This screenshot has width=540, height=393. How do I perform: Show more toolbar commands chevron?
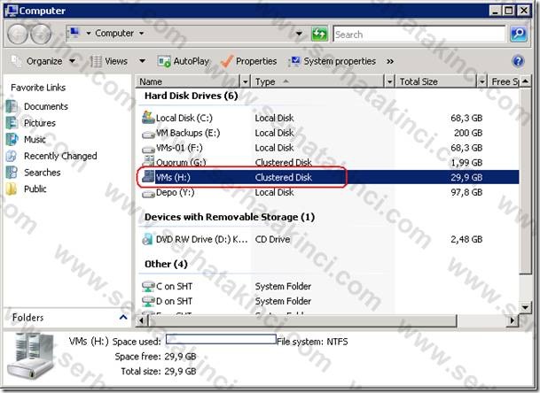[x=390, y=61]
